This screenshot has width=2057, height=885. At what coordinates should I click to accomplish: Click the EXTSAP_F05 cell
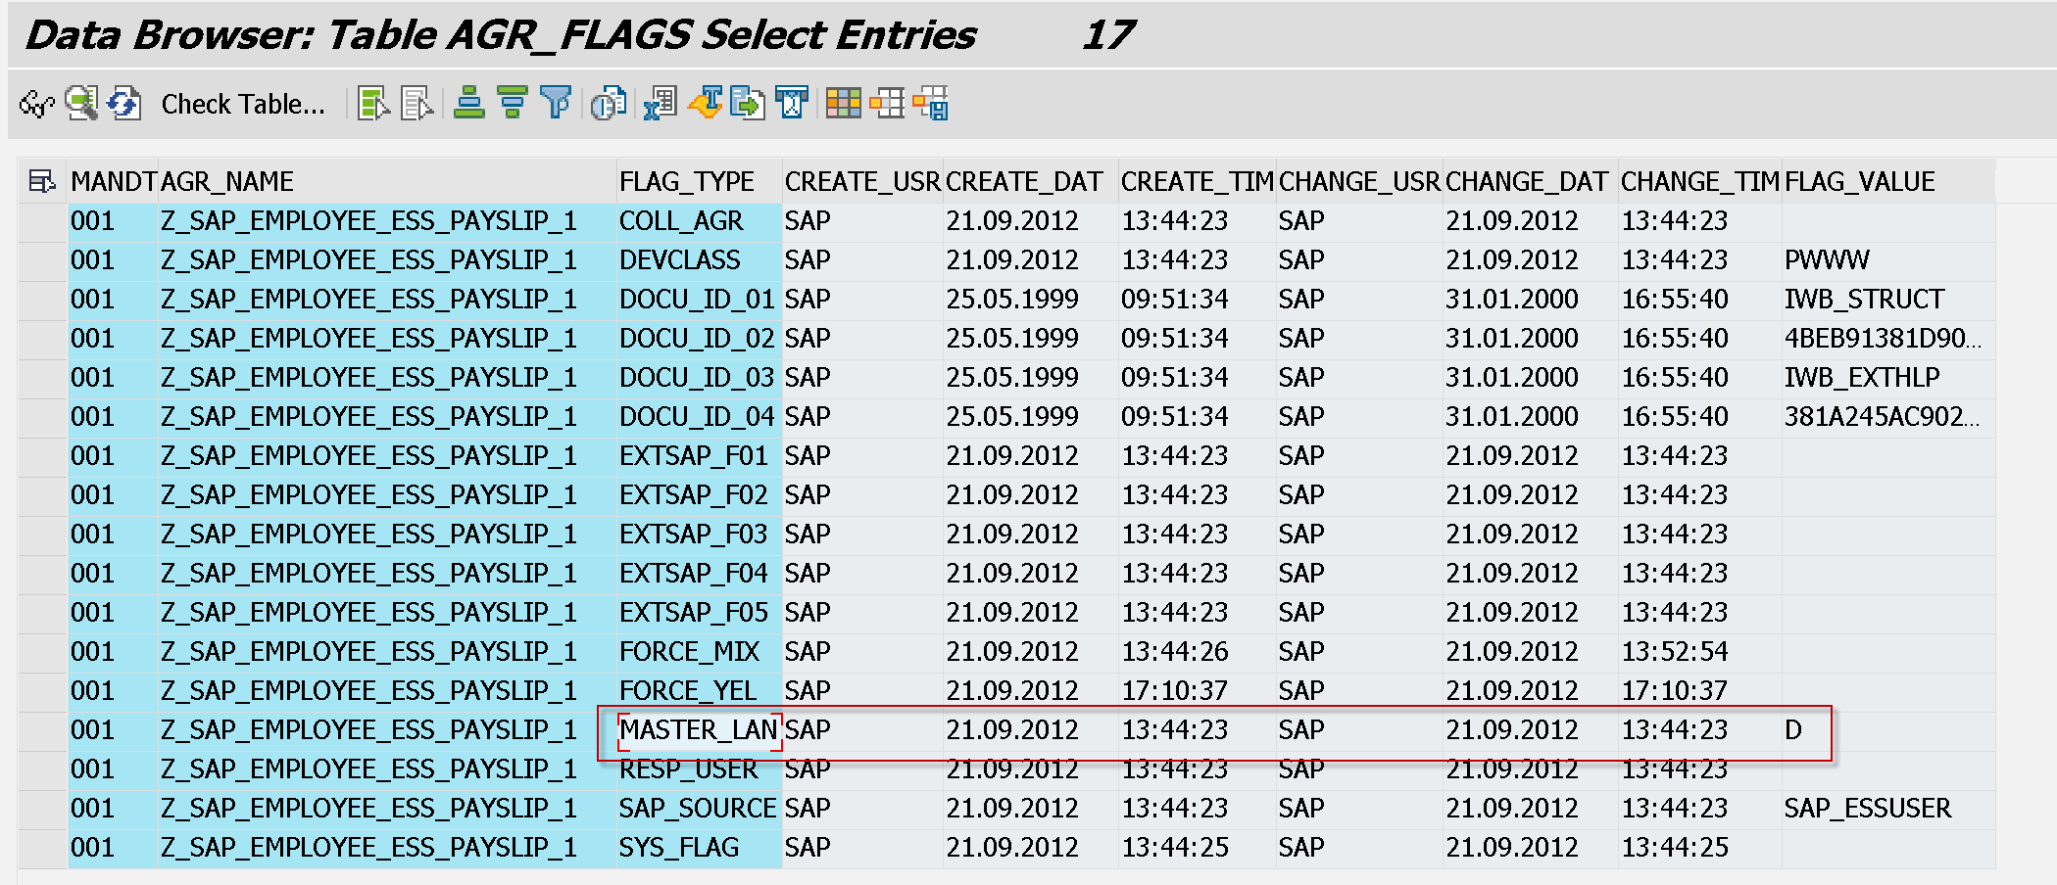[700, 613]
